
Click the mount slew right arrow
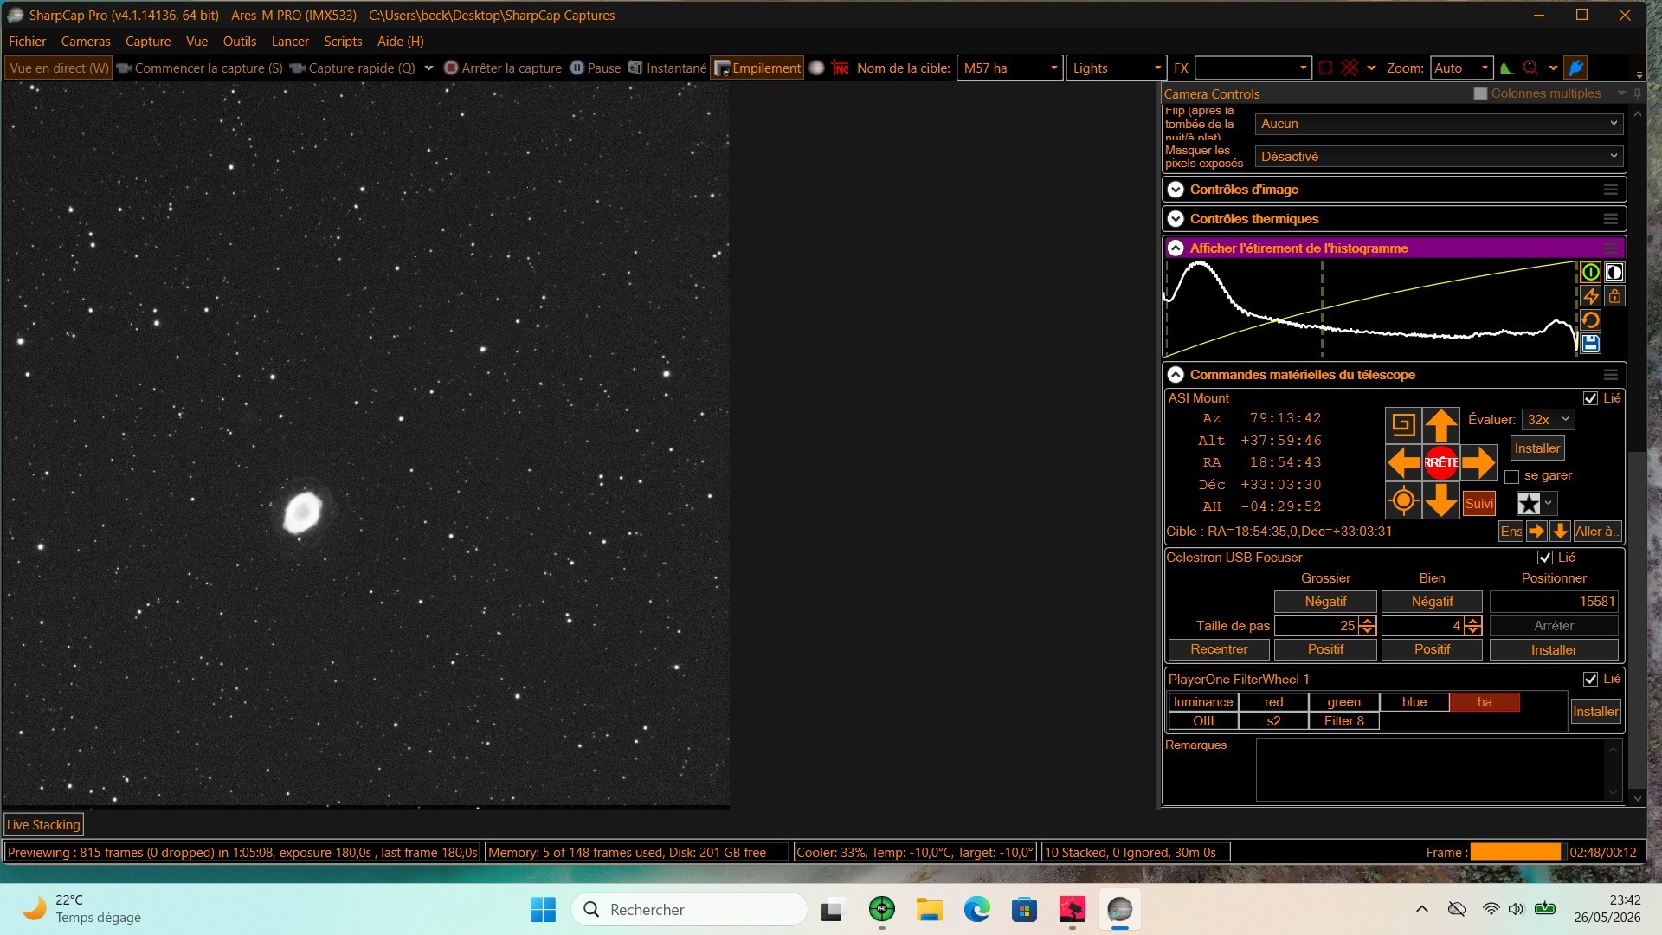point(1478,462)
